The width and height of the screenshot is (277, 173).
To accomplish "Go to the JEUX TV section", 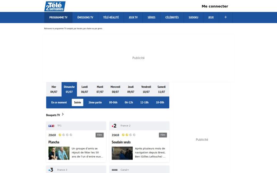I will (133, 17).
